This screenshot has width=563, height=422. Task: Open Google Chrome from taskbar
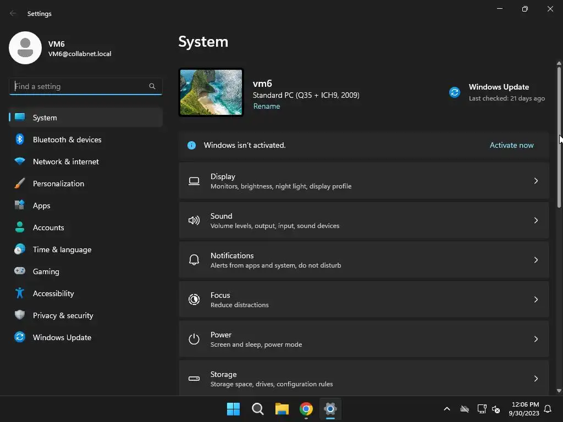point(306,409)
